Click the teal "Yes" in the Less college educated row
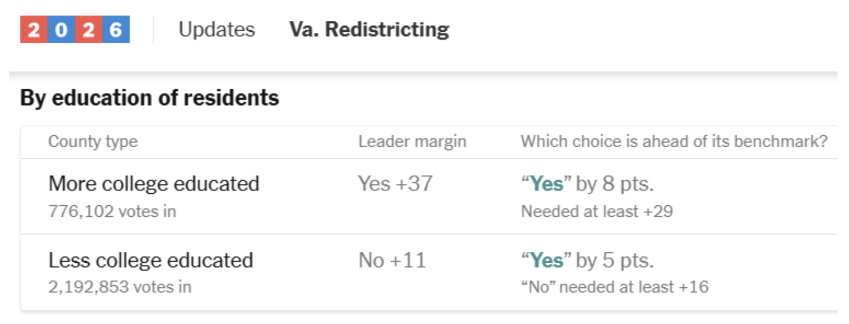The image size is (849, 324). (547, 261)
